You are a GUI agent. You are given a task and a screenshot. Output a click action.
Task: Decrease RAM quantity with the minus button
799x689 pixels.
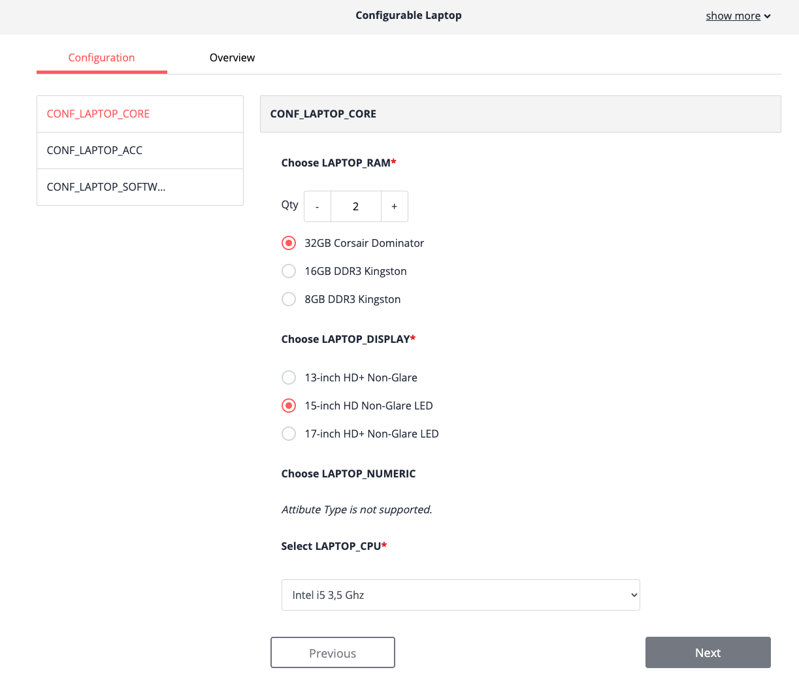[x=317, y=206]
